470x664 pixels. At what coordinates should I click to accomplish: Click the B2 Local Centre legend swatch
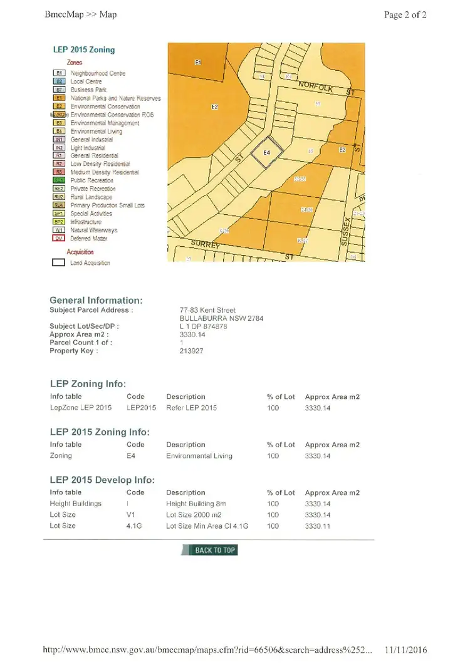59,81
